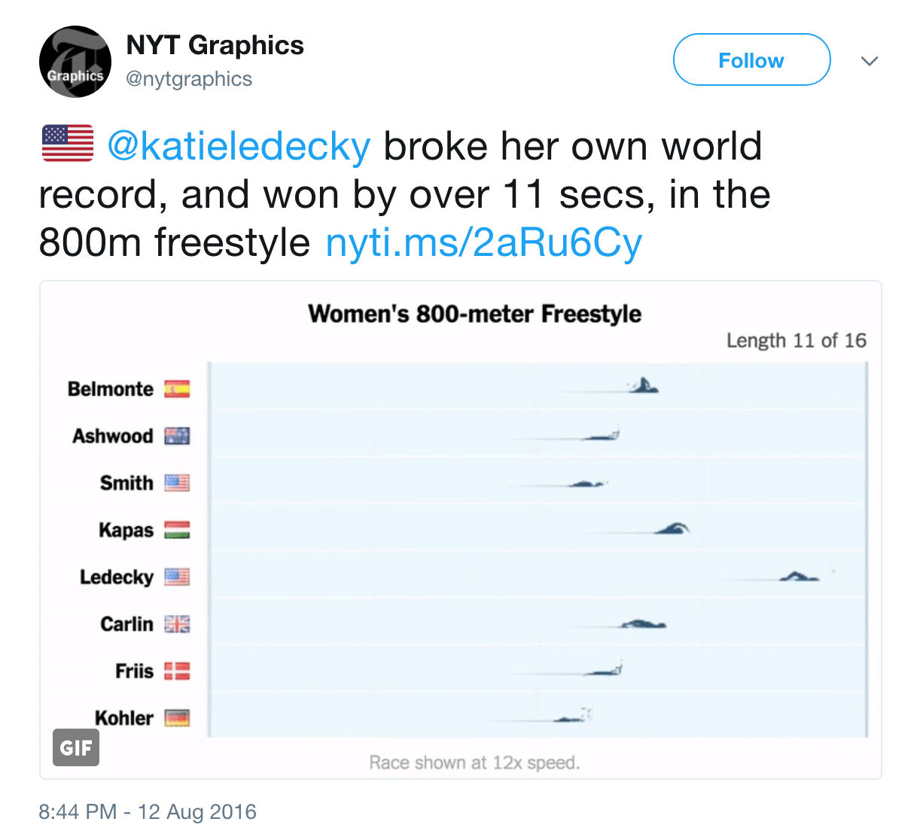Image resolution: width=920 pixels, height=837 pixels.
Task: Click the Women's 800-meter Freestyle title
Action: pyautogui.click(x=474, y=314)
